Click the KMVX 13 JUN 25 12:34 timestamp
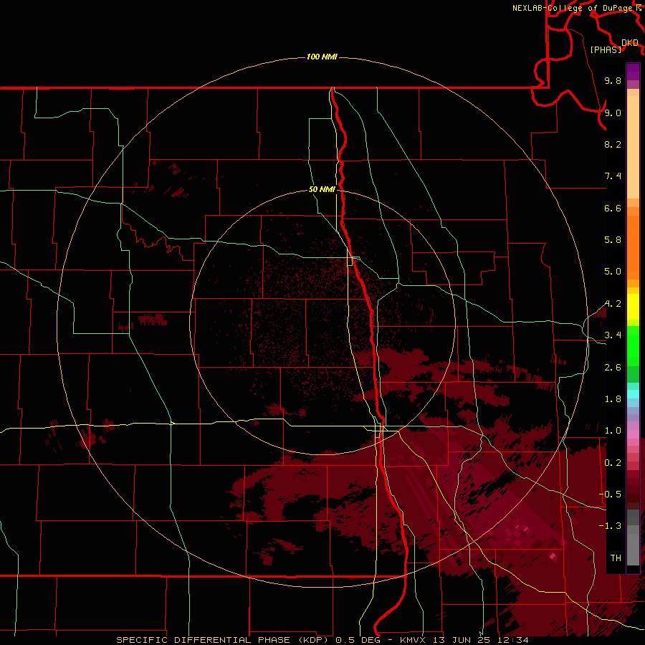Screen dimensions: 645x645 pos(464,640)
